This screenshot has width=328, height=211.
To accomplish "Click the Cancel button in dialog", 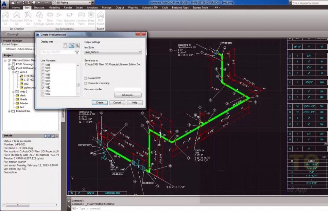I will 117,103.
